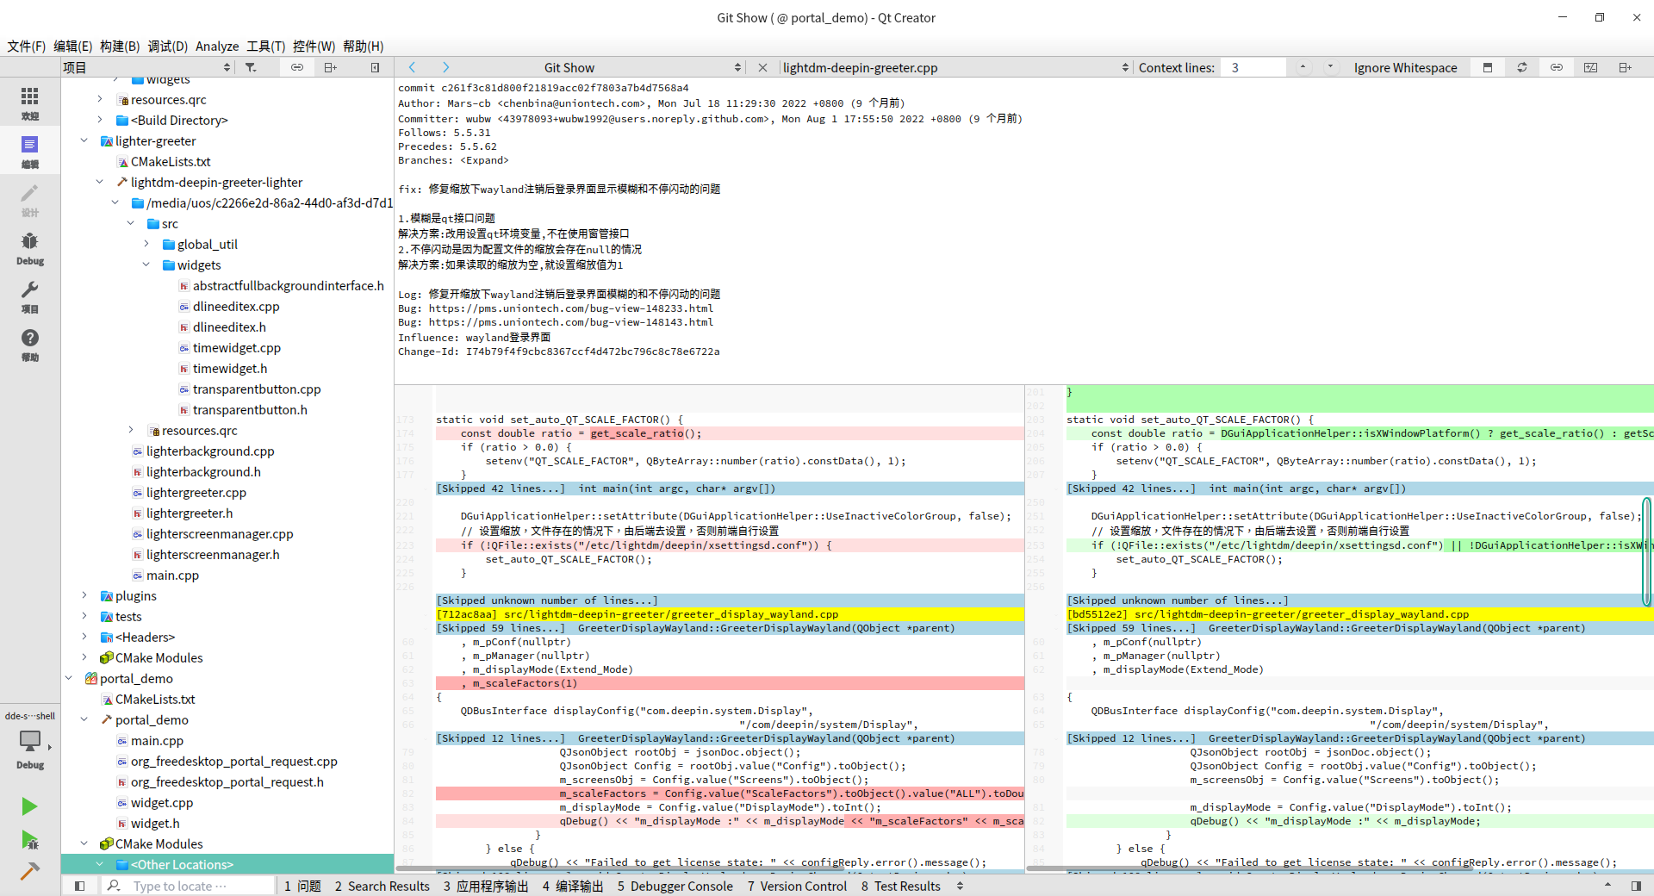Click the green Run button

tap(29, 806)
